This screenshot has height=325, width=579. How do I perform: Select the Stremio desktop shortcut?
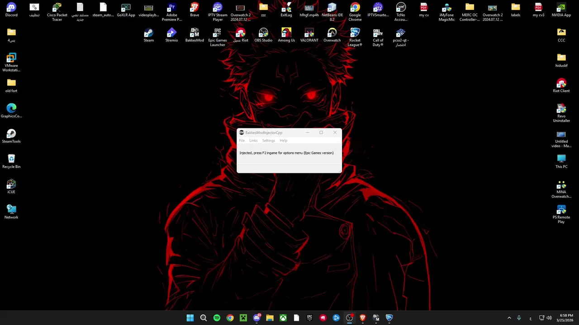pos(171,35)
